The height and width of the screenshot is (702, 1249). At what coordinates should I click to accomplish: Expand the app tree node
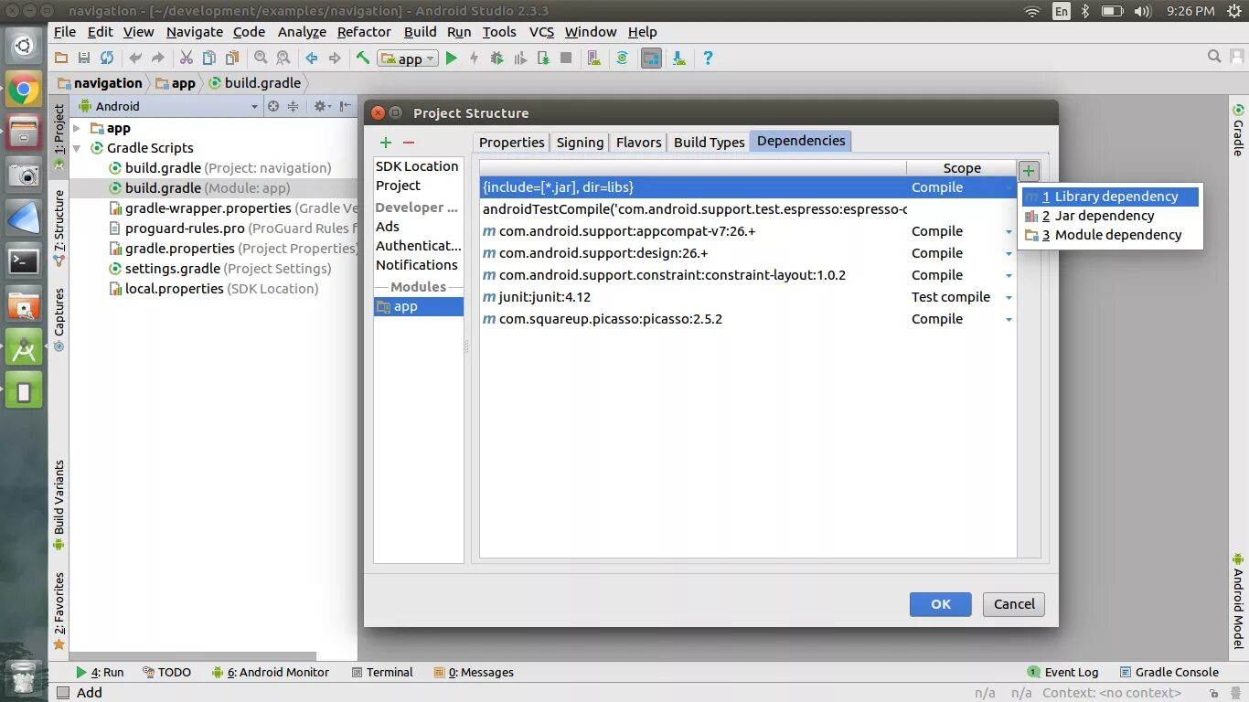point(77,128)
